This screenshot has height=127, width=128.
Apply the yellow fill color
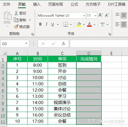coord(79,24)
